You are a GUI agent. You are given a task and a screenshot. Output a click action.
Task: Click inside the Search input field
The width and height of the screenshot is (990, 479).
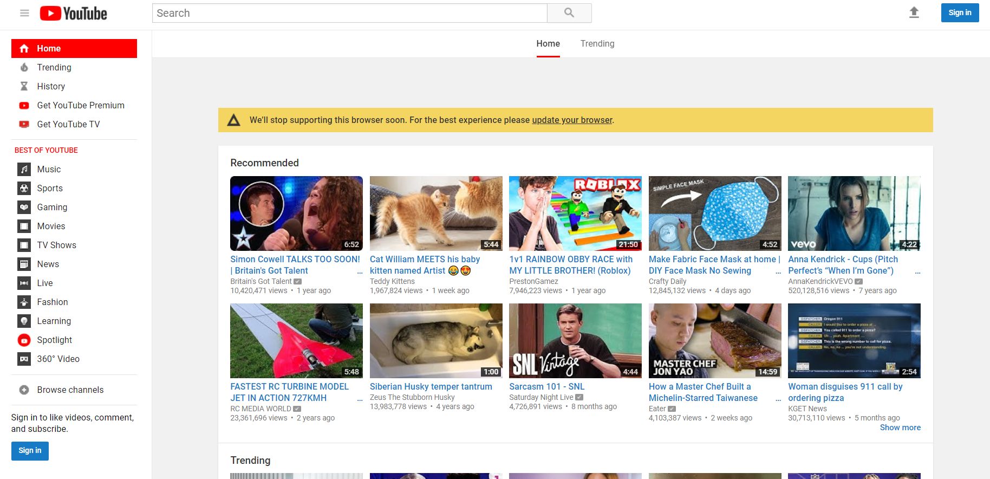tap(349, 13)
